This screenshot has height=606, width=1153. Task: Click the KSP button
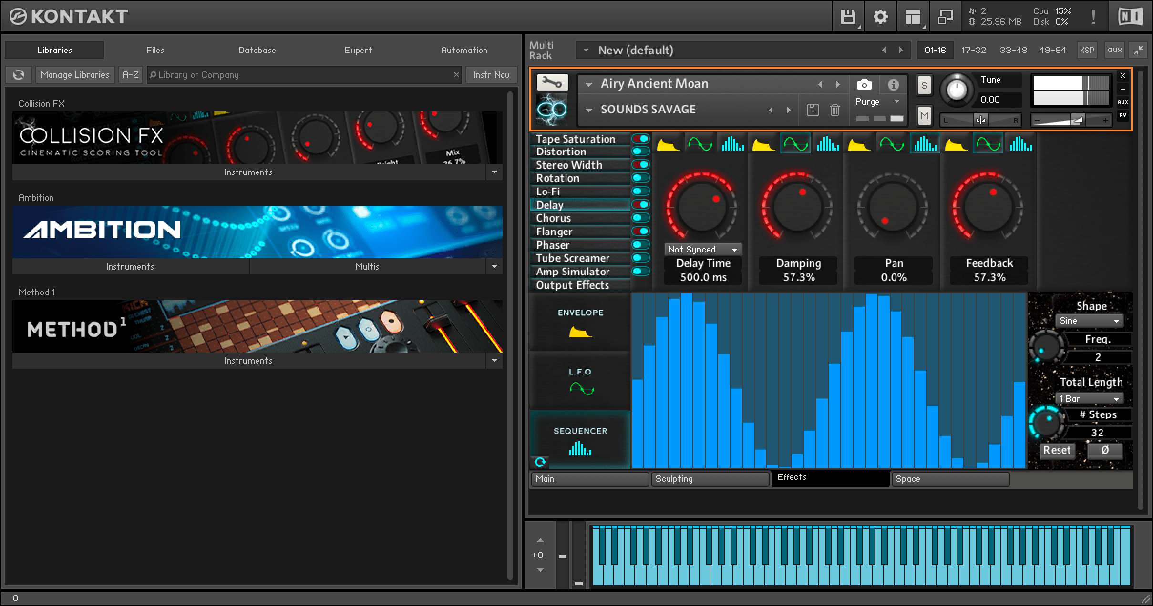point(1087,50)
